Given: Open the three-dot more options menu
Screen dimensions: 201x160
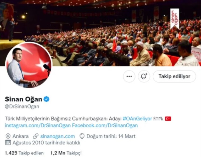Looking at the screenshot, I should (x=129, y=76).
